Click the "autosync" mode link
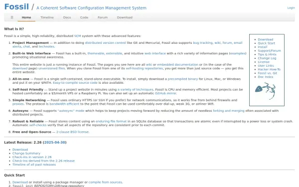 71,111
